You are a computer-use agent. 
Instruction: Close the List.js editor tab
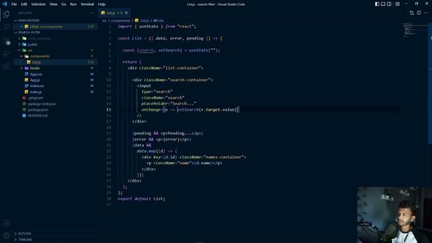coord(126,13)
